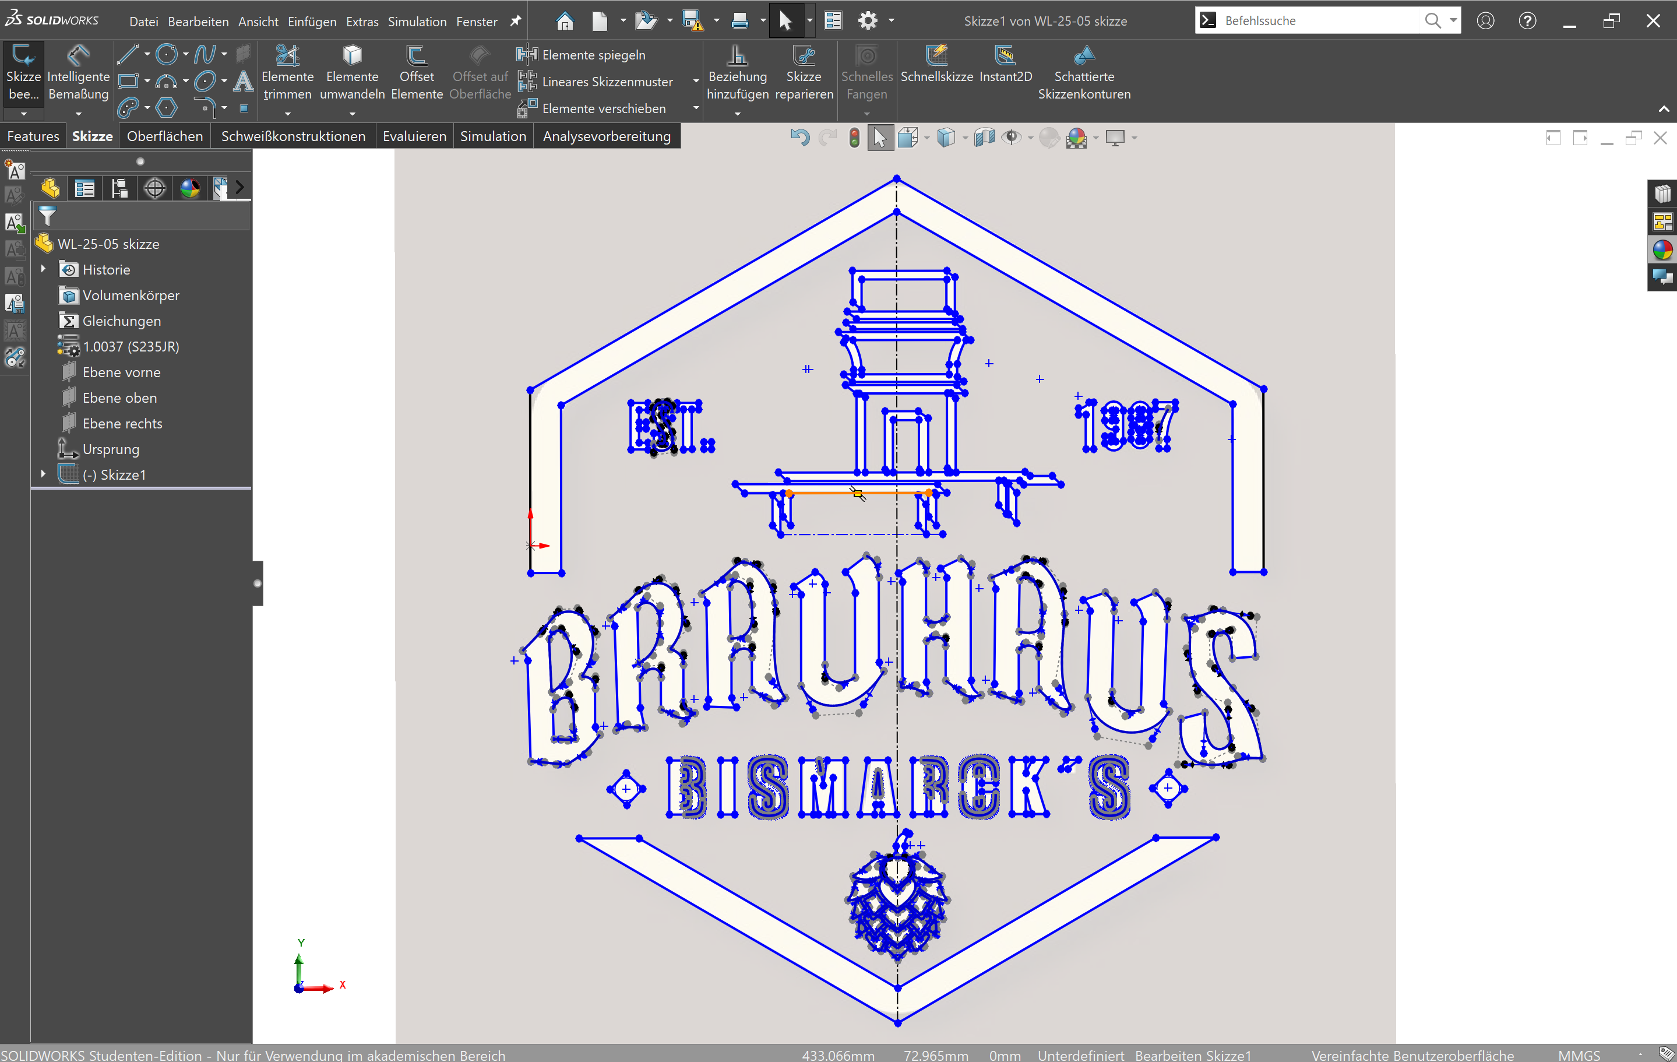1677x1062 pixels.
Task: Select the Slot sketch tool
Action: [x=128, y=108]
